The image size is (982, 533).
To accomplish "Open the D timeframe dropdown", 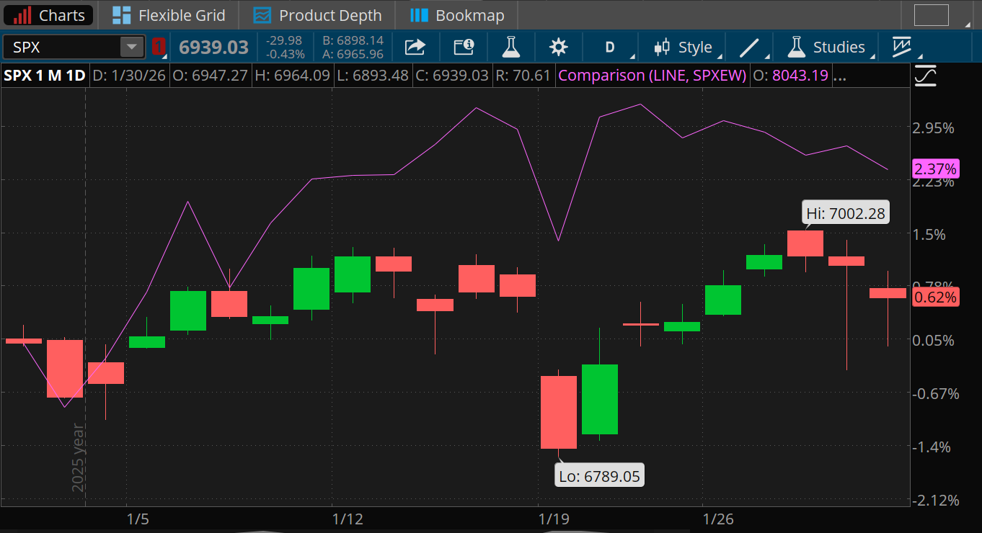I will point(610,46).
